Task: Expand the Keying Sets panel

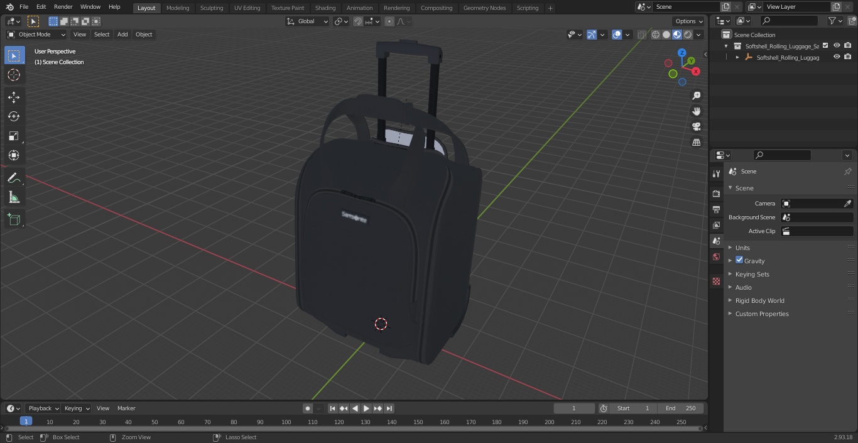Action: click(752, 274)
